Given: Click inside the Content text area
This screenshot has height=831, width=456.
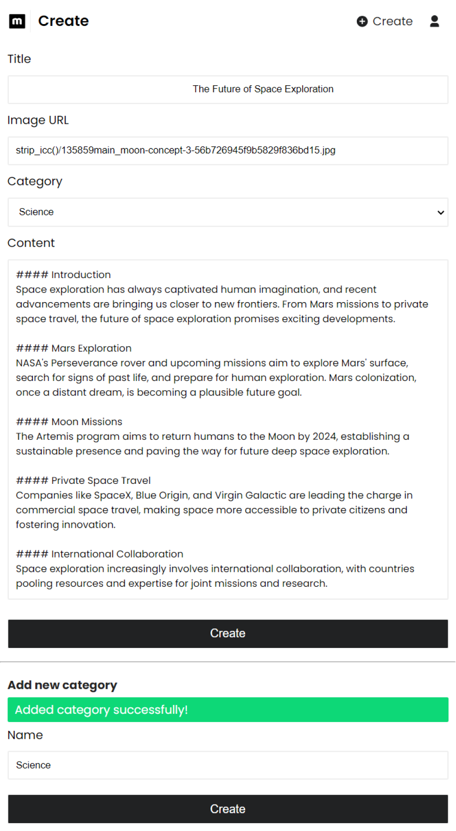Looking at the screenshot, I should point(228,429).
